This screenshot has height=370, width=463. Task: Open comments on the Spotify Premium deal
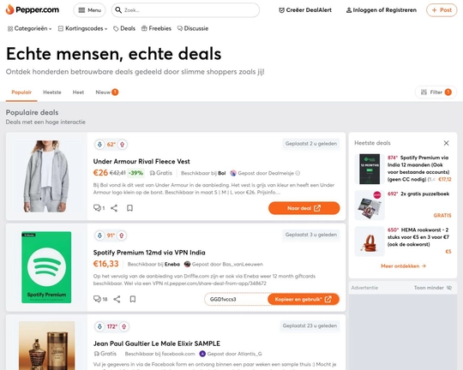[x=100, y=299]
